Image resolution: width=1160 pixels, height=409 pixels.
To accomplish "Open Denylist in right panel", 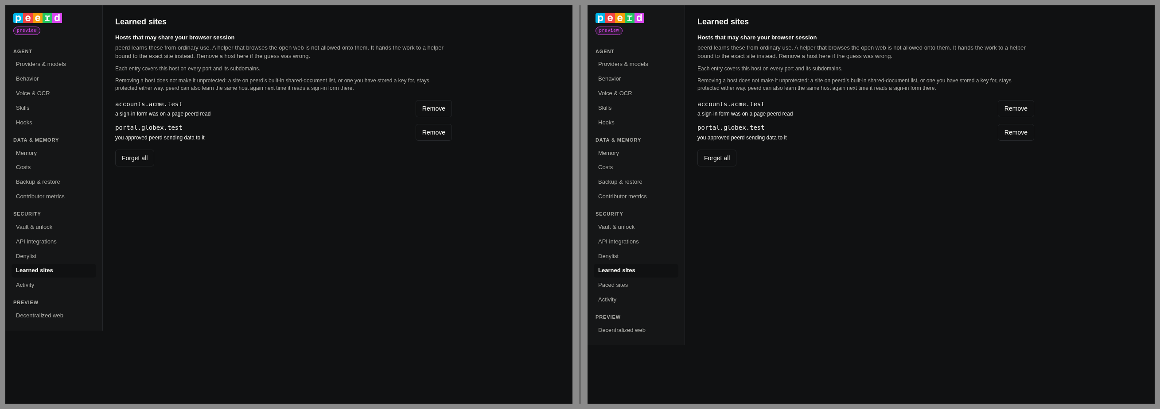I will [636, 256].
